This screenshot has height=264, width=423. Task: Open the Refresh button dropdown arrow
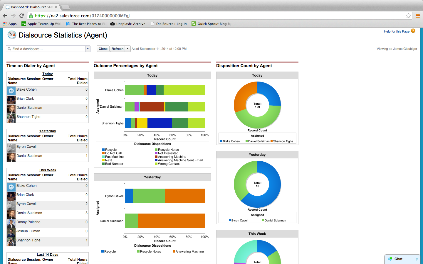[127, 49]
